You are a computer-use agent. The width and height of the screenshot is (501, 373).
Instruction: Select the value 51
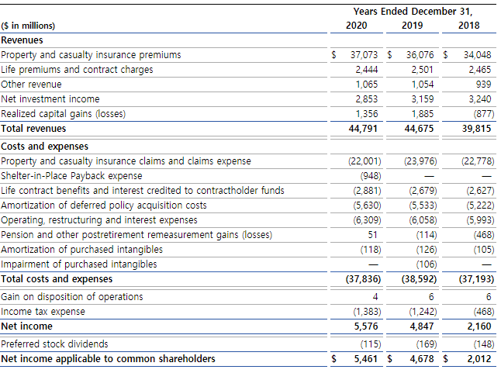tap(372, 235)
